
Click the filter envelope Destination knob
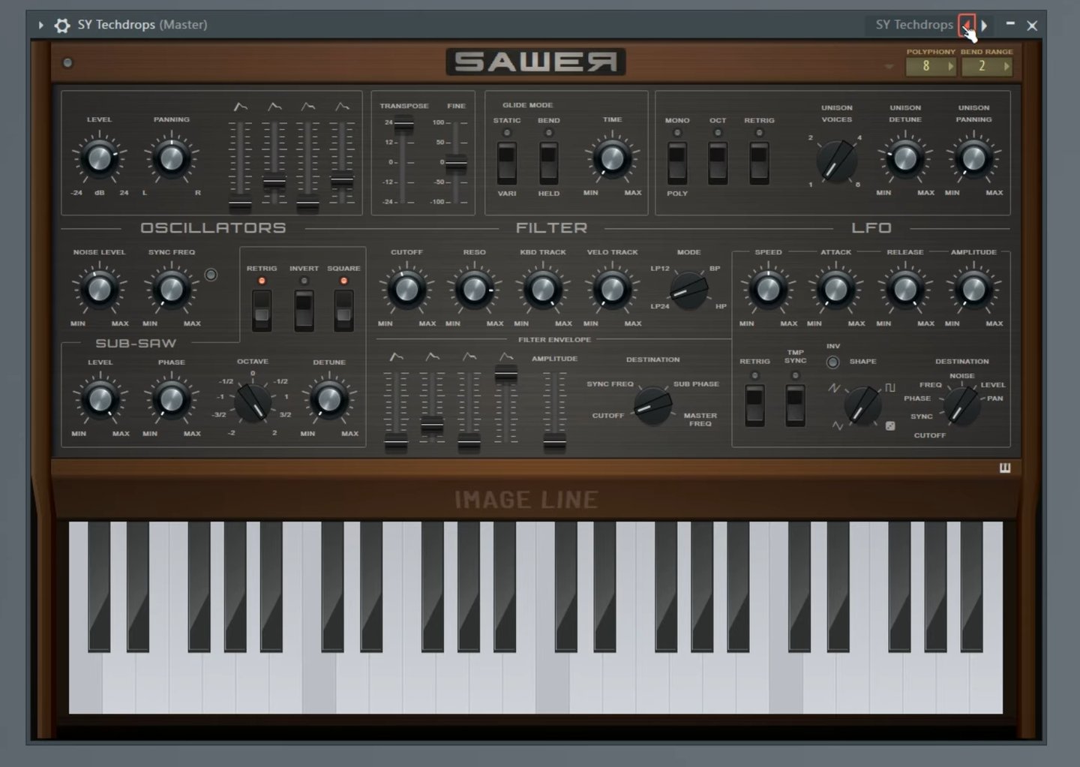click(x=652, y=406)
